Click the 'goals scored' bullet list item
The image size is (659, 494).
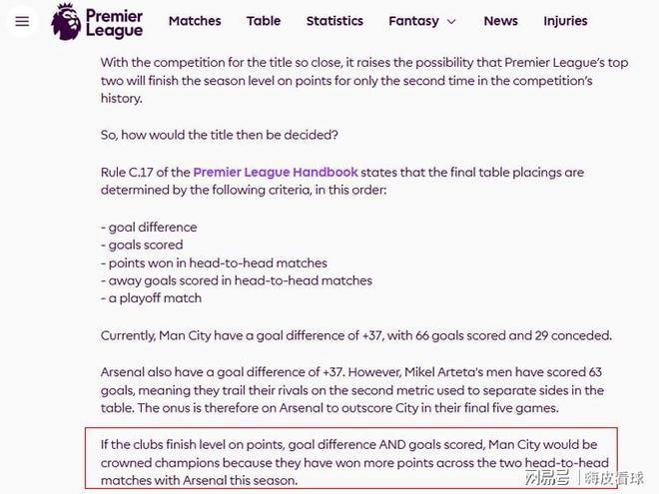142,245
